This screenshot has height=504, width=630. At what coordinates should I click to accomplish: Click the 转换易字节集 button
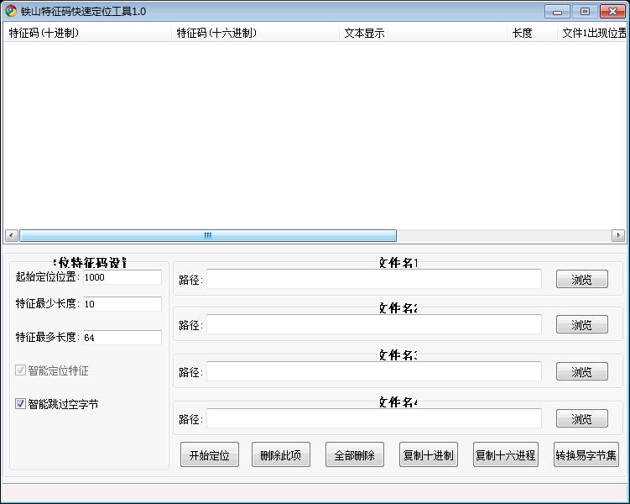pyautogui.click(x=586, y=455)
